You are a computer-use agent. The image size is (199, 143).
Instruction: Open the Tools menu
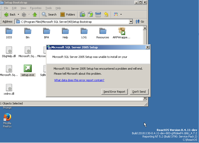tap(49, 8)
